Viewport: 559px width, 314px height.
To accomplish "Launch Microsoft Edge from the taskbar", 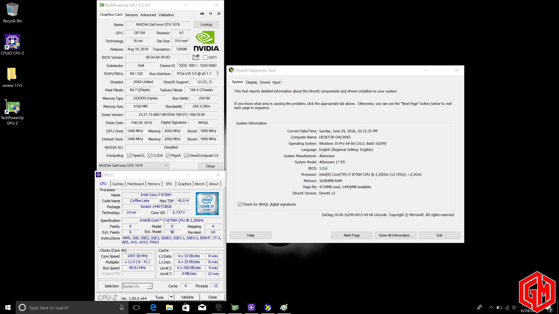I will (153, 308).
